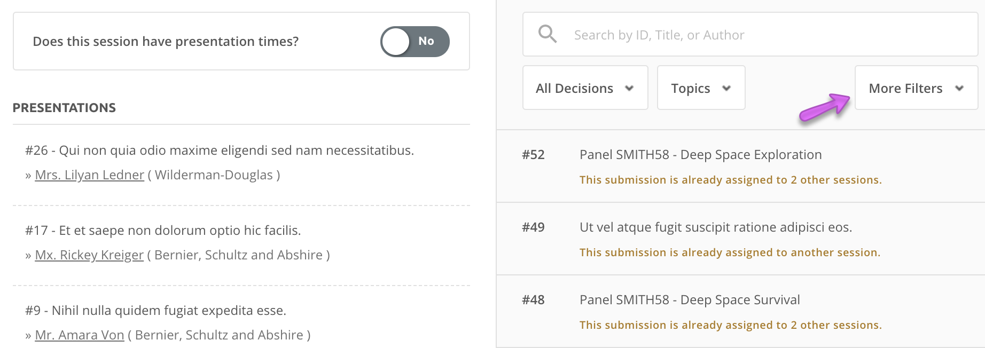Click the #52 submission ID number
Image resolution: width=985 pixels, height=348 pixels.
point(533,155)
